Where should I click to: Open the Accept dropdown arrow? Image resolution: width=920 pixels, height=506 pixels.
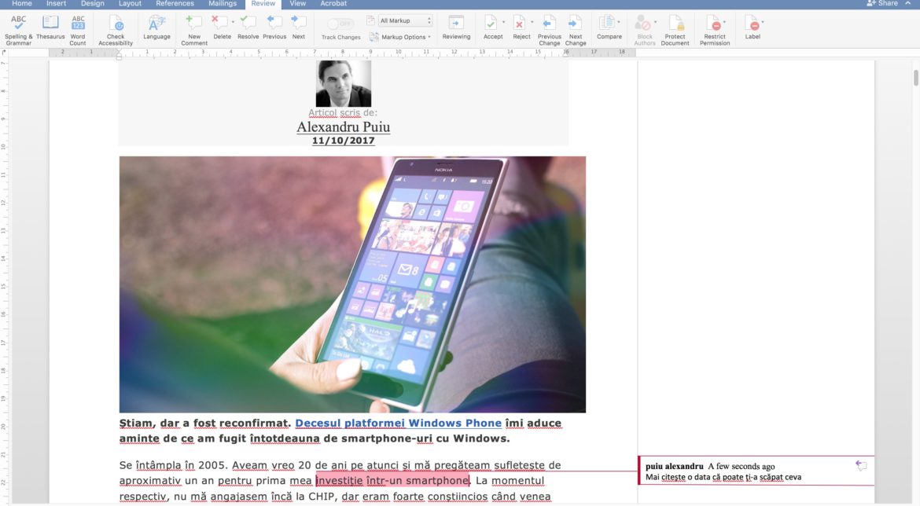pyautogui.click(x=503, y=22)
